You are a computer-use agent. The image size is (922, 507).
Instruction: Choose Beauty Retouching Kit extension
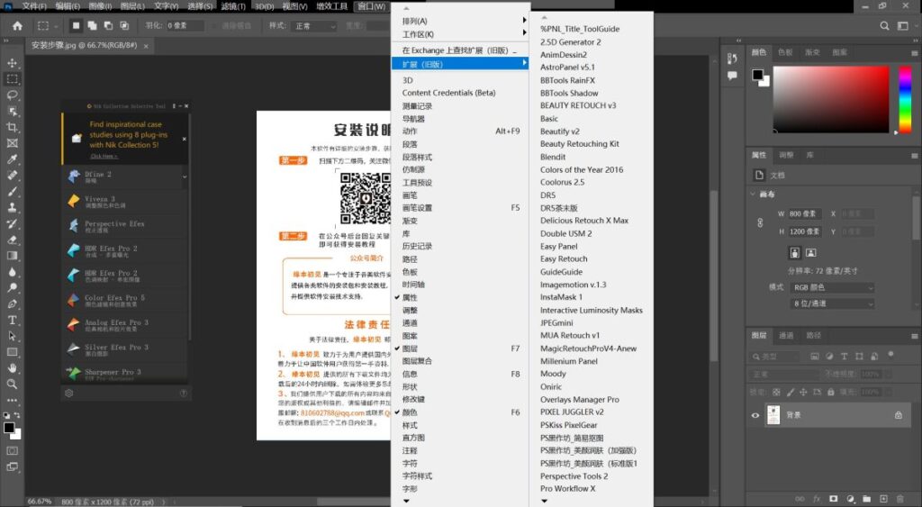(580, 144)
